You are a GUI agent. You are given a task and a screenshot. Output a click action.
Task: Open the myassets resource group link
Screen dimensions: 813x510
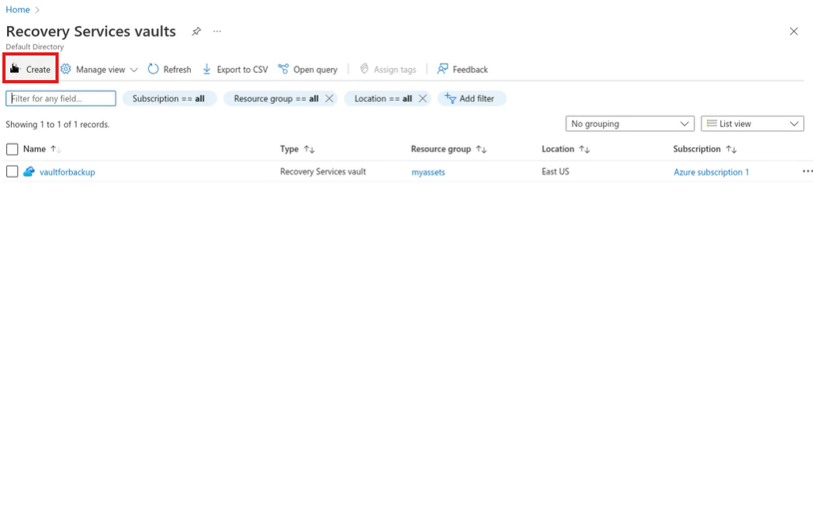point(428,172)
